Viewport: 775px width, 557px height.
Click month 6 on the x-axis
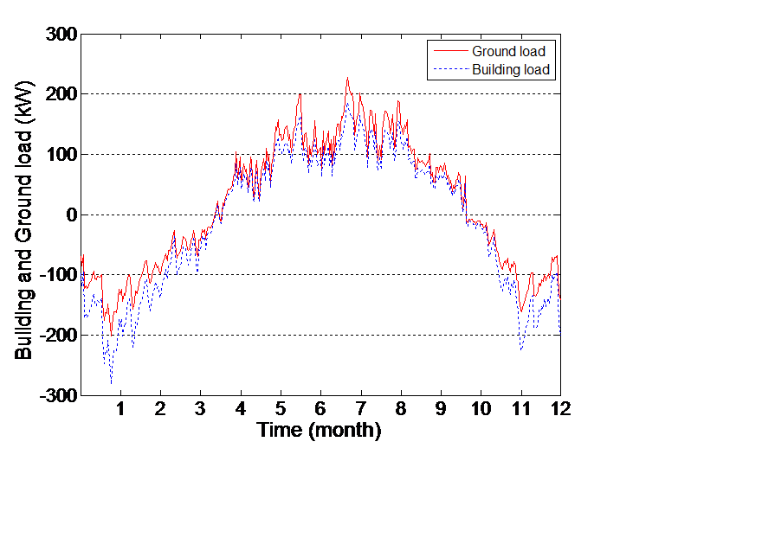320,409
